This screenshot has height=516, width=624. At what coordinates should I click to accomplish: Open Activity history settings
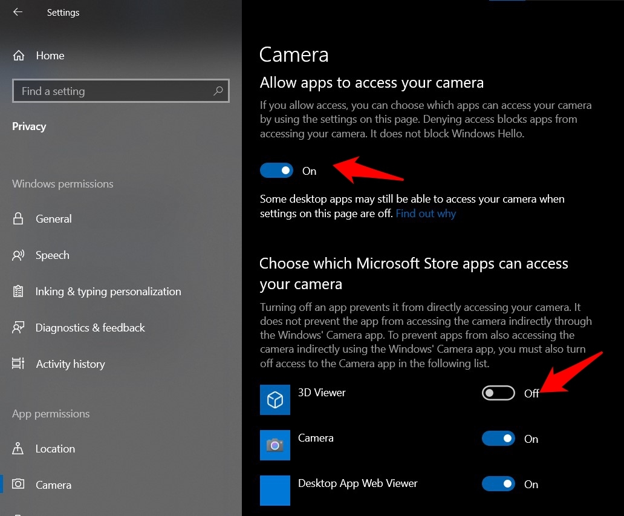click(x=121, y=364)
